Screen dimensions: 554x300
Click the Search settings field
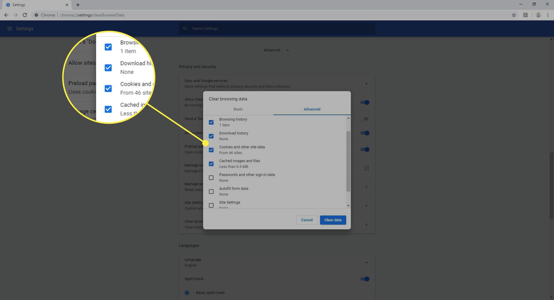point(277,29)
